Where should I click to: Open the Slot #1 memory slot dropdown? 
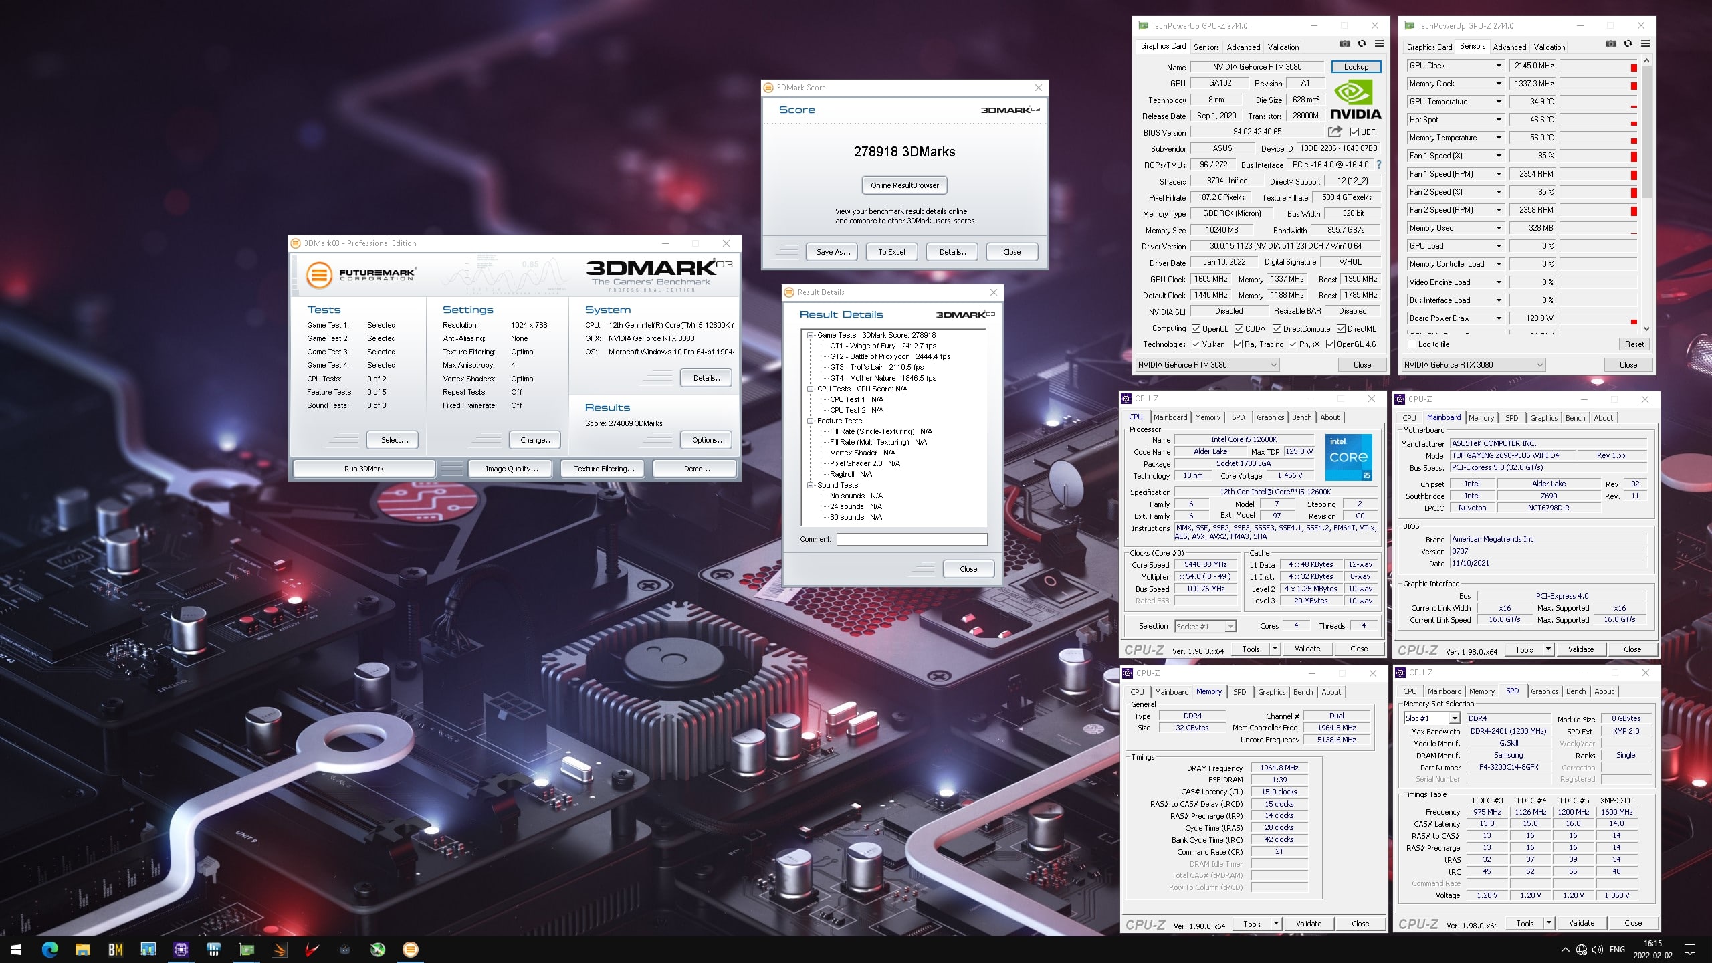(1431, 718)
